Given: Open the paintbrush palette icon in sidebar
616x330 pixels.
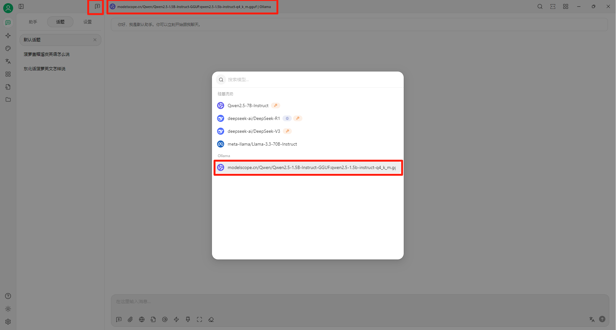Looking at the screenshot, I should [x=8, y=48].
